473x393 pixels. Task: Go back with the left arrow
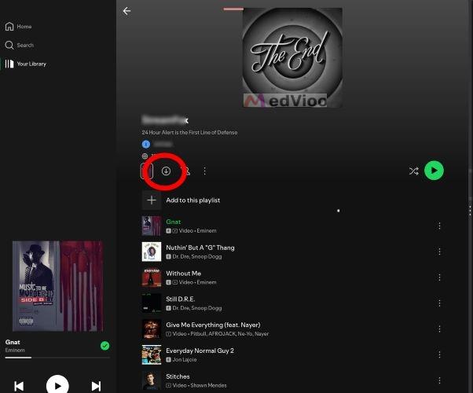[x=126, y=11]
